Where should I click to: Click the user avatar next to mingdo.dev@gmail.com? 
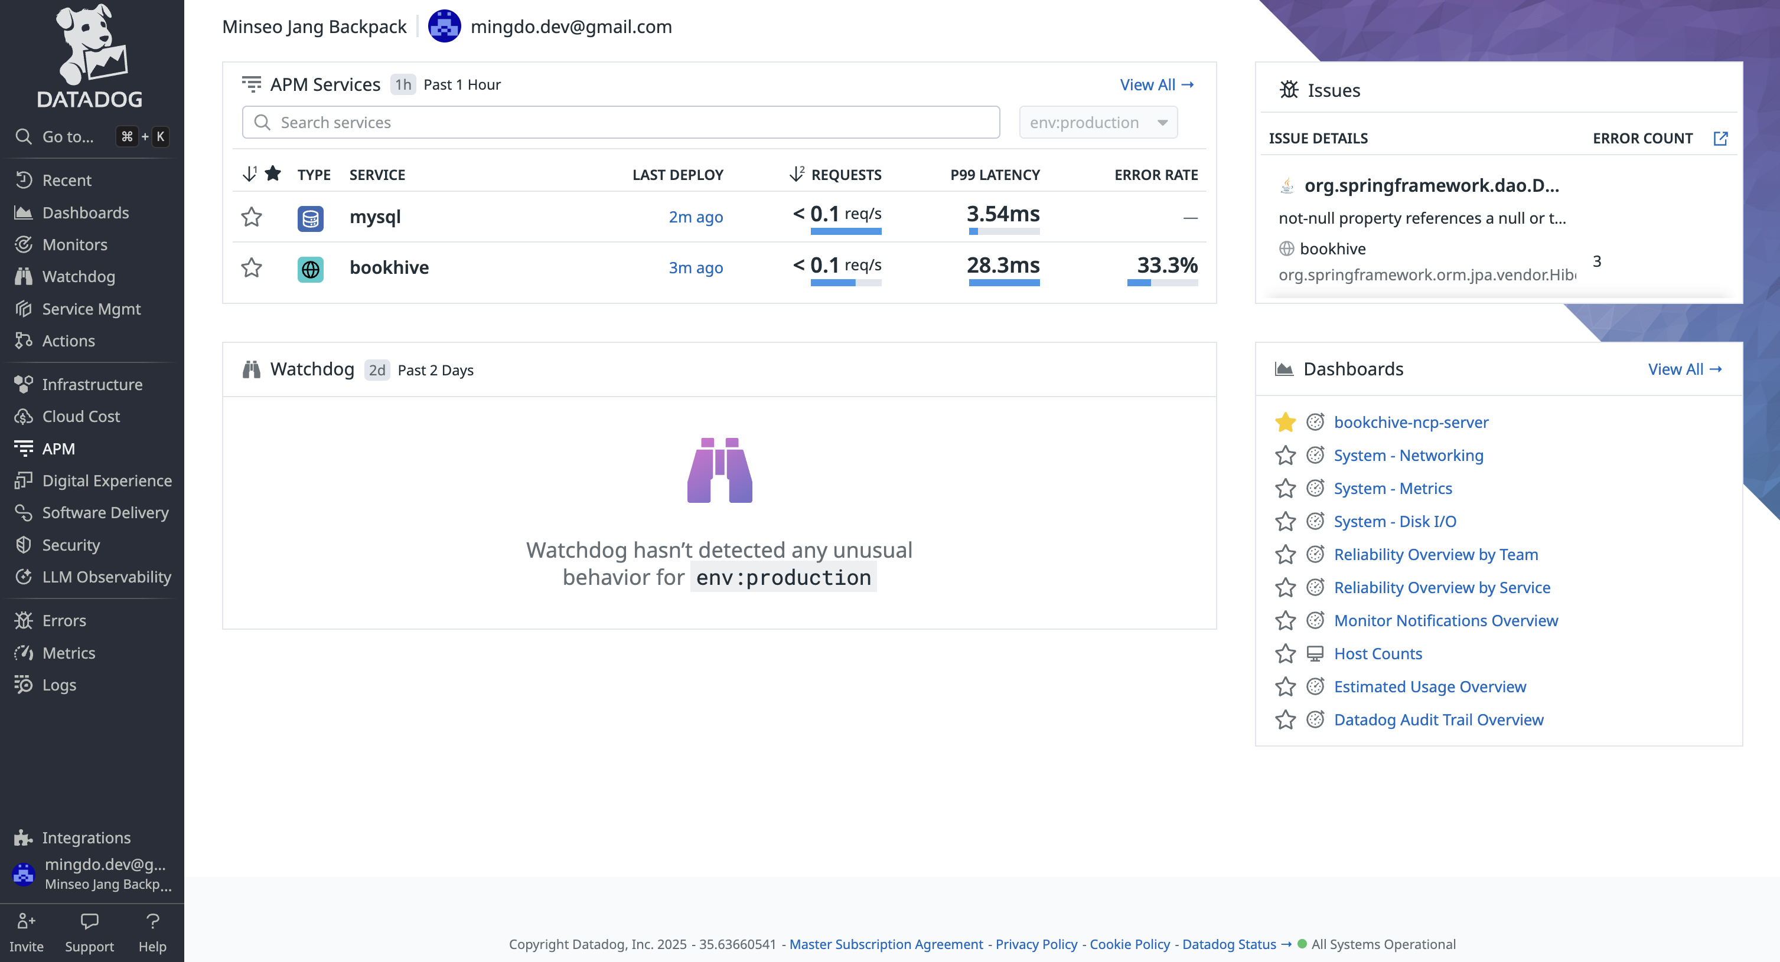click(444, 26)
